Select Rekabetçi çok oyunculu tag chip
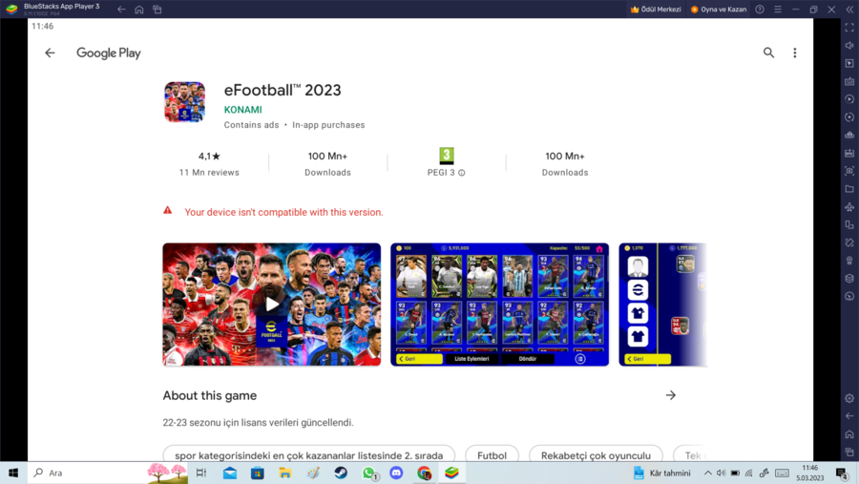The width and height of the screenshot is (859, 484). pyautogui.click(x=596, y=455)
